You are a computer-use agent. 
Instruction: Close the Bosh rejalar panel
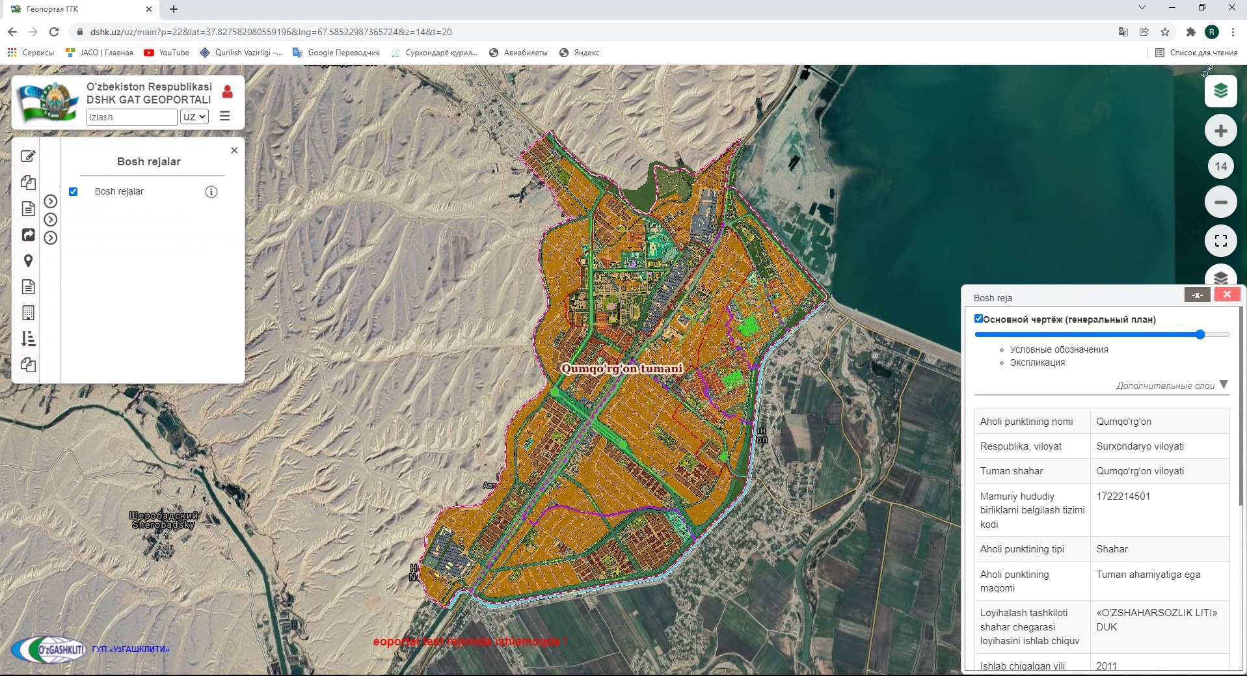tap(234, 150)
